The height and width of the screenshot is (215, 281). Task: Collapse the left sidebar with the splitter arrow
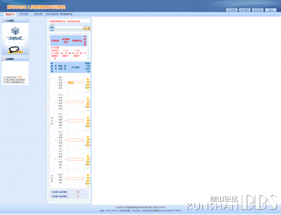(x=46, y=111)
